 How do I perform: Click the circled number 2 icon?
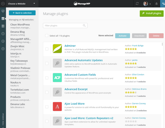click(x=3, y=41)
